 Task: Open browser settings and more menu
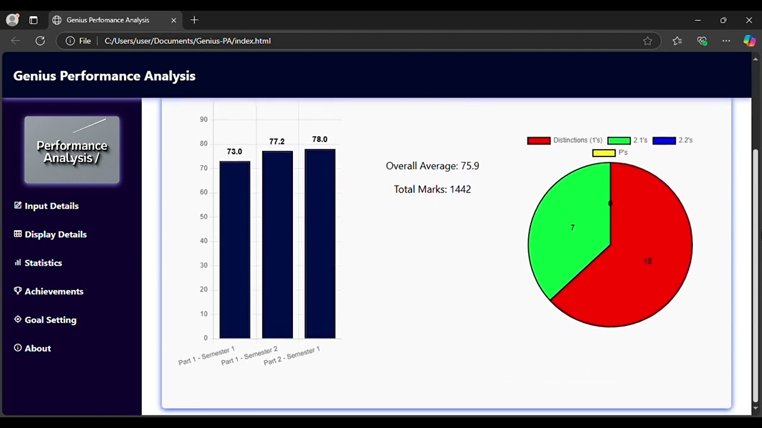[x=726, y=40]
